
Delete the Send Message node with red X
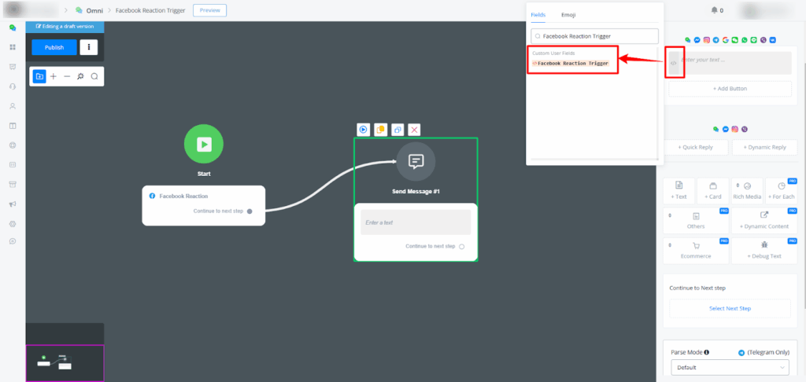(414, 130)
